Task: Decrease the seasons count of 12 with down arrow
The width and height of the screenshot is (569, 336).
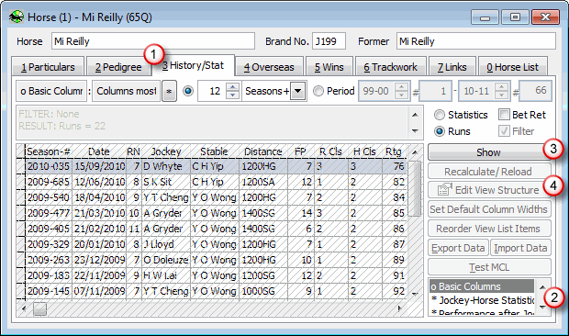Action: click(x=232, y=95)
